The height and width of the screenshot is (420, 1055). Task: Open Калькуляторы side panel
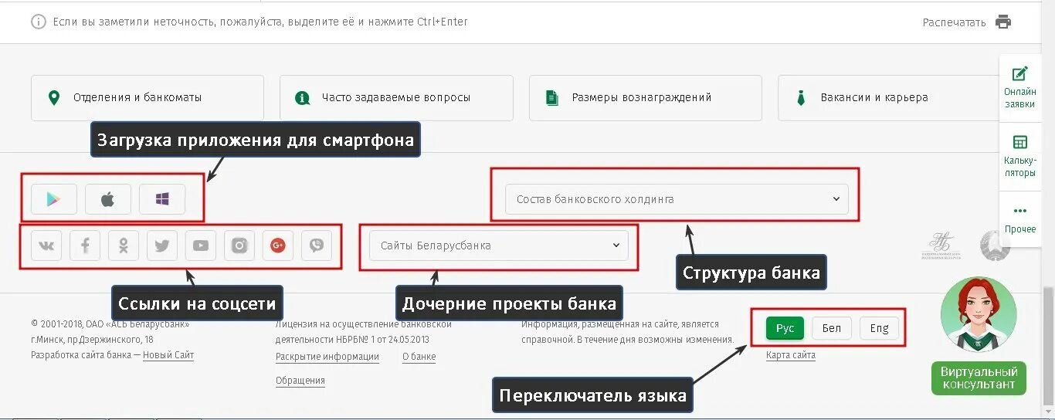pos(1019,156)
